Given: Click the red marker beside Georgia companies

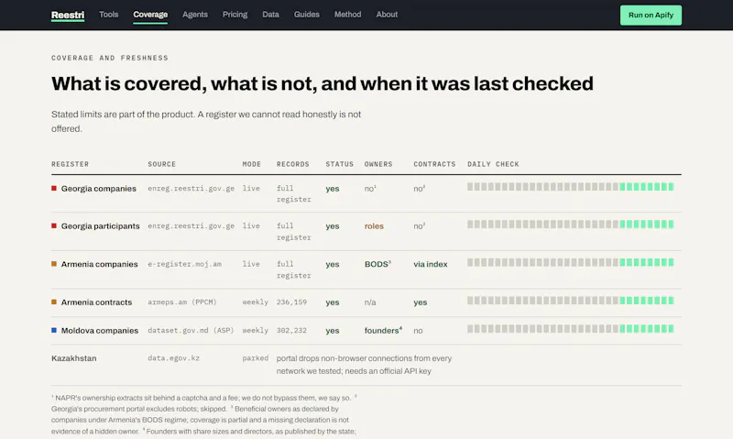Looking at the screenshot, I should coord(54,189).
